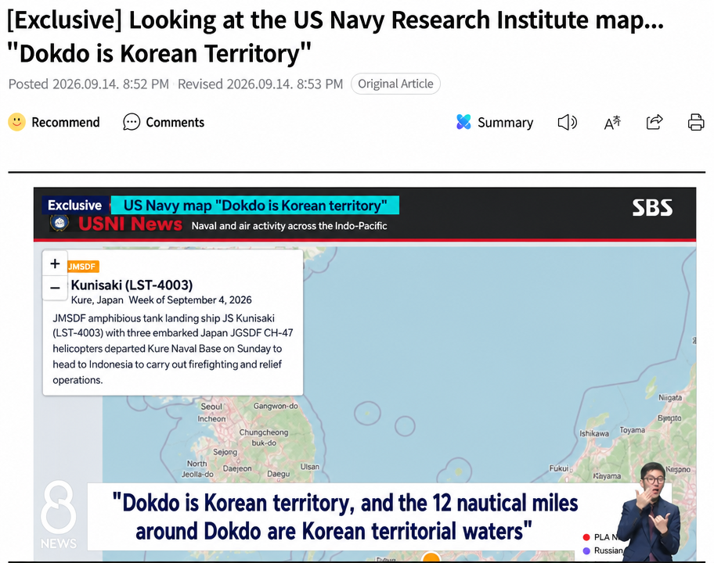Screen dimensions: 714x563
Task: Click the Fukui label on map
Action: tap(559, 468)
